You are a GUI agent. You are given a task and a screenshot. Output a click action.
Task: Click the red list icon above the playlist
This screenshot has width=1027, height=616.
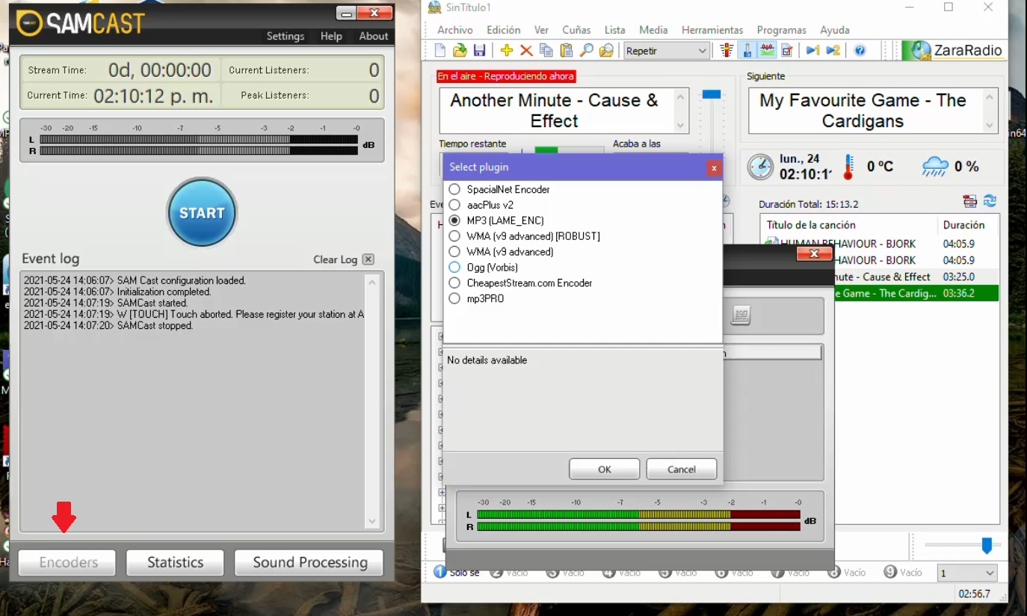(970, 201)
